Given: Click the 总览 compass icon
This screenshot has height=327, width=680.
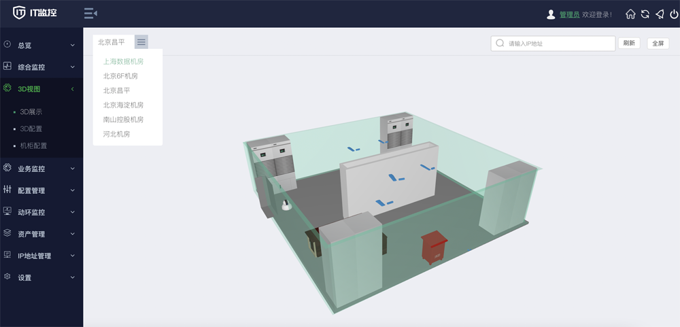Looking at the screenshot, I should 7,44.
